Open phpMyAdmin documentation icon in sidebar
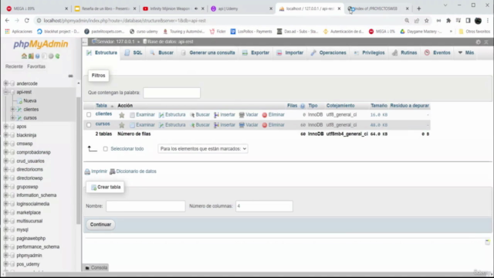The image size is (494, 278). click(x=38, y=56)
